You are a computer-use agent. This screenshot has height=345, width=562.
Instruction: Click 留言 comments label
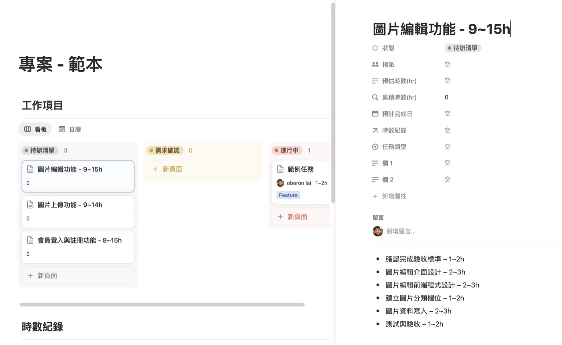tap(378, 218)
